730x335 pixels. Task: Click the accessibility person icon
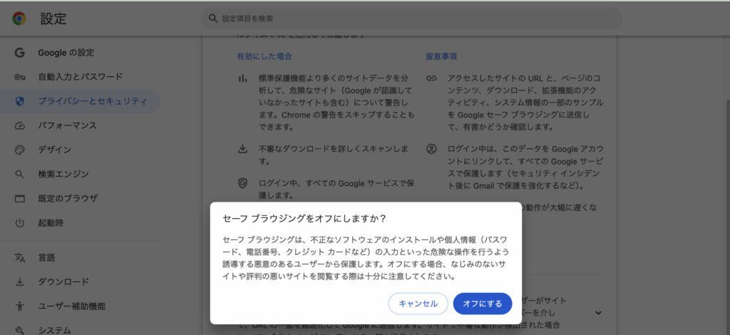click(19, 306)
